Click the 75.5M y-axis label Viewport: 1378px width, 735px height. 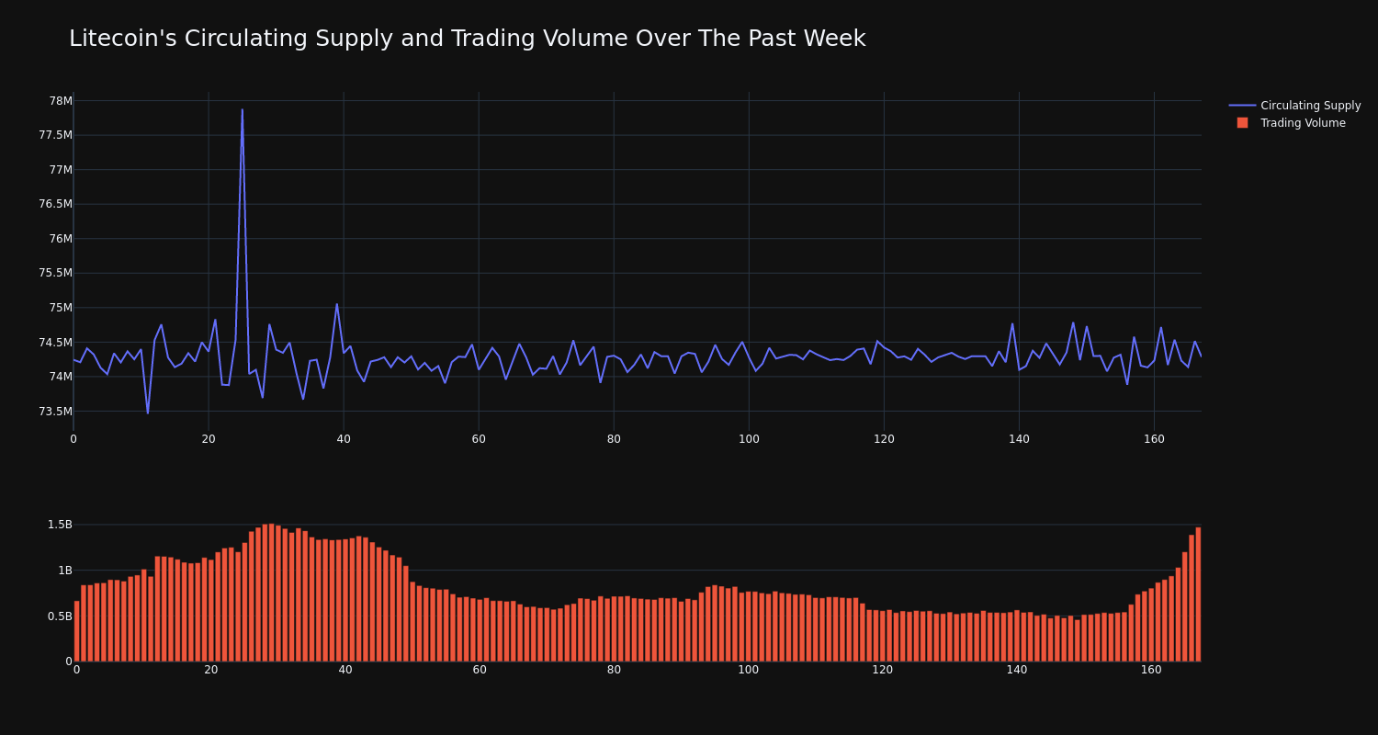tap(55, 273)
